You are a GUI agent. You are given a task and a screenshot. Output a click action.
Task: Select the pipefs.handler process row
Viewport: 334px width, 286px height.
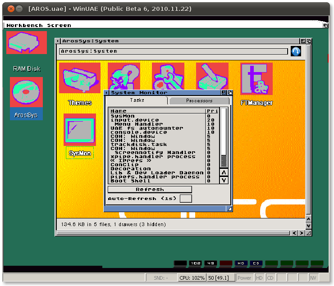click(x=164, y=177)
